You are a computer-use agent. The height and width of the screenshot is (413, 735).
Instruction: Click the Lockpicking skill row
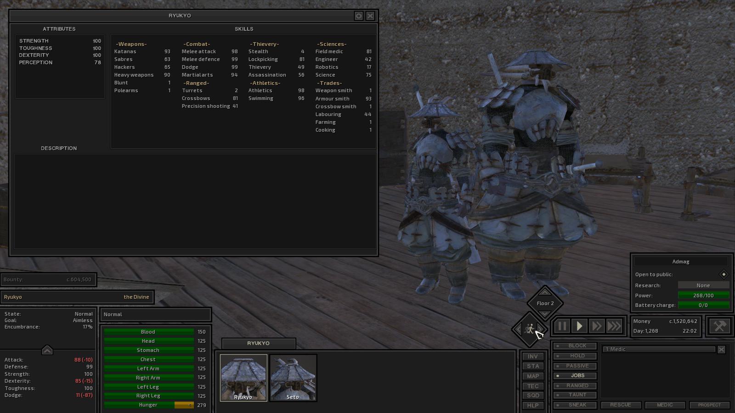coord(277,59)
